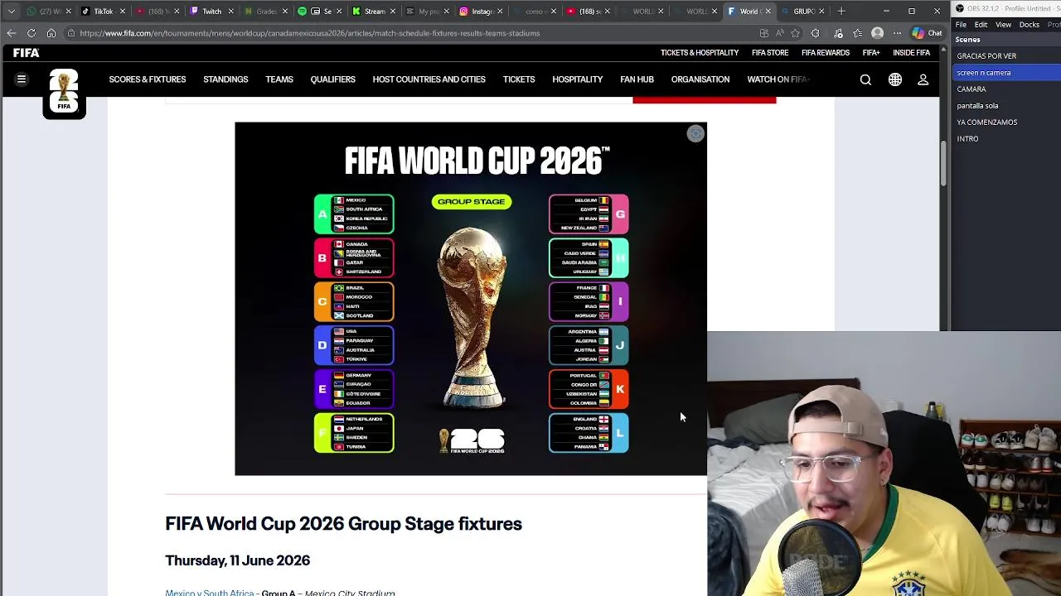Click the browser address bar URL
The width and height of the screenshot is (1061, 596).
point(310,33)
